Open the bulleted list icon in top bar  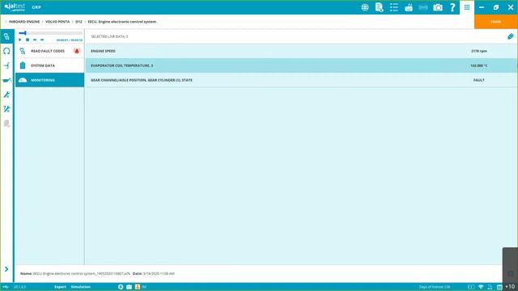(x=394, y=7)
